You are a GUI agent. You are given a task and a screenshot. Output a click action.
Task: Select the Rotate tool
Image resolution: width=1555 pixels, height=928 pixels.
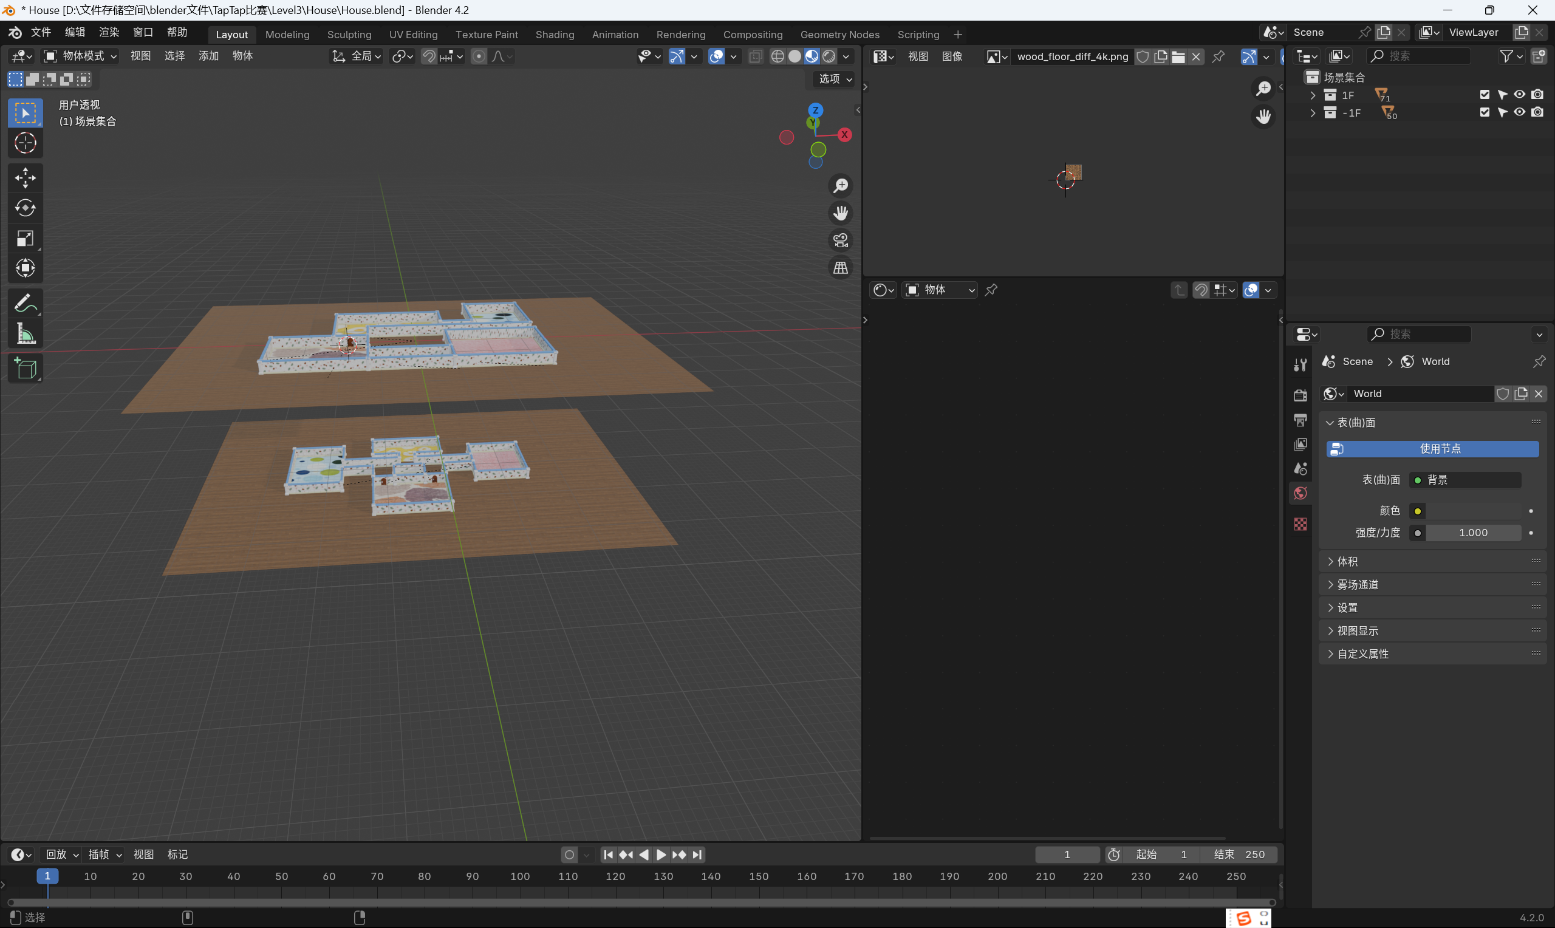[25, 208]
